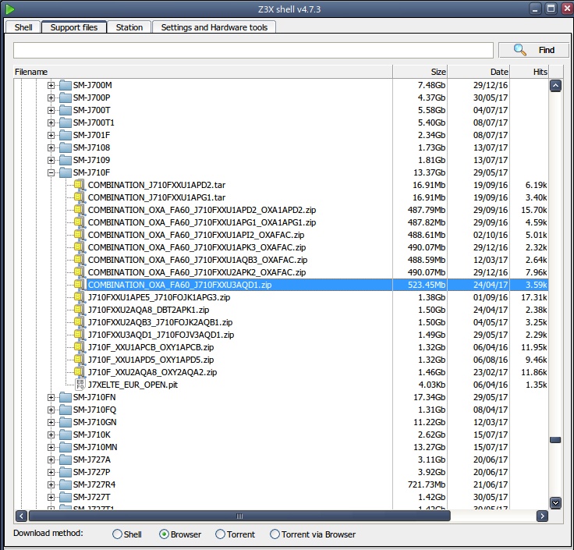Click the vertical scrollbar thumb
Viewport: 574px width, 550px height.
[555, 440]
